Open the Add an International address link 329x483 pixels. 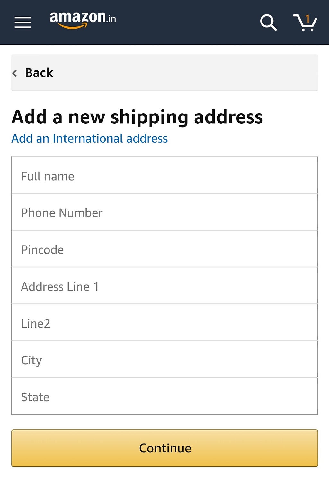(x=89, y=138)
